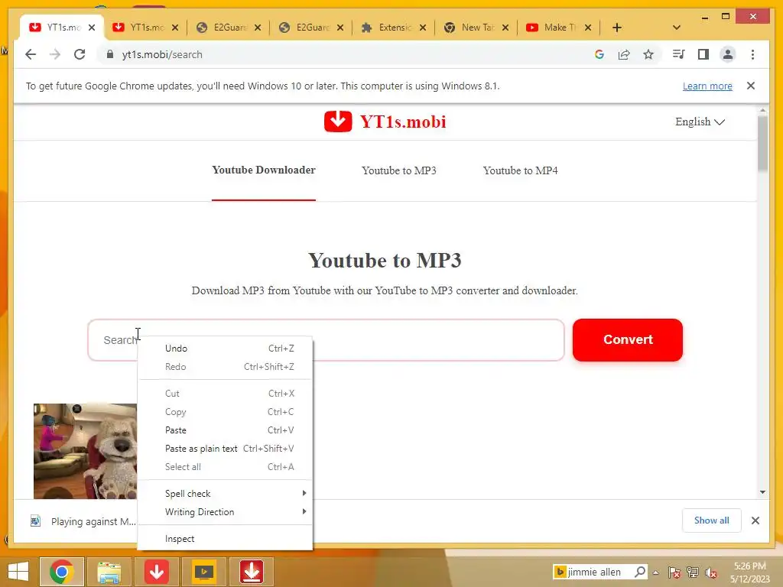
Task: Expand the tab search chevron
Action: [x=677, y=28]
